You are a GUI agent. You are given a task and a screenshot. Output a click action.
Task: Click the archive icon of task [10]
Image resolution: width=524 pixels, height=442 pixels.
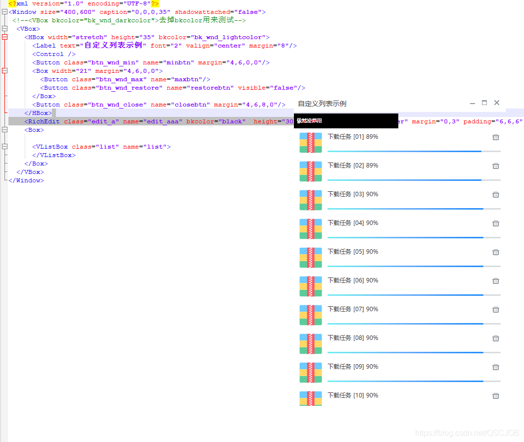tap(310, 398)
